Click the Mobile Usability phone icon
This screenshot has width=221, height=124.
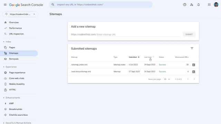pyautogui.click(x=6, y=84)
